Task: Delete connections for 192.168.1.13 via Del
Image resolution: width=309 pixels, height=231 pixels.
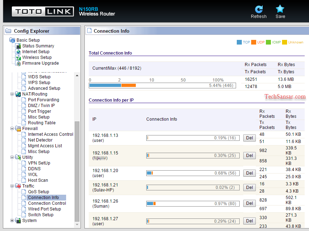Action: point(249,138)
